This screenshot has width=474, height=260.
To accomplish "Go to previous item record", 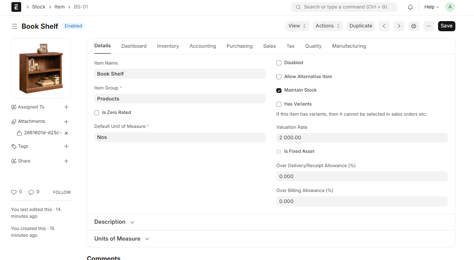I will pos(384,26).
